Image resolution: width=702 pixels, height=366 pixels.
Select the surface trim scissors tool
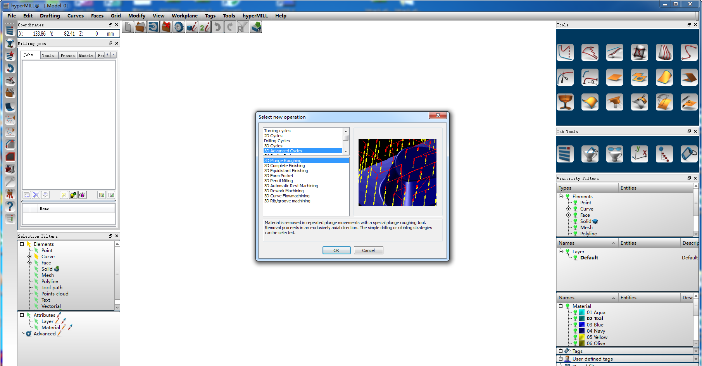pos(640,102)
